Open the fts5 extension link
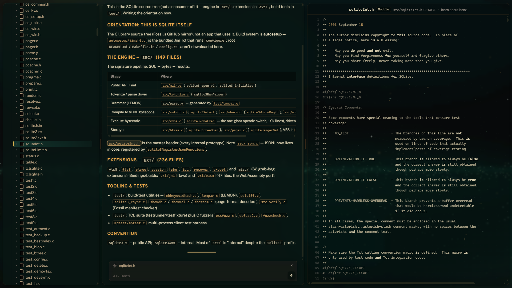512x288 pixels. coord(113,170)
